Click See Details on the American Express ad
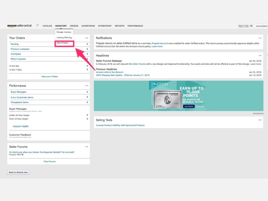The height and width of the screenshot is (201, 268). click(189, 106)
